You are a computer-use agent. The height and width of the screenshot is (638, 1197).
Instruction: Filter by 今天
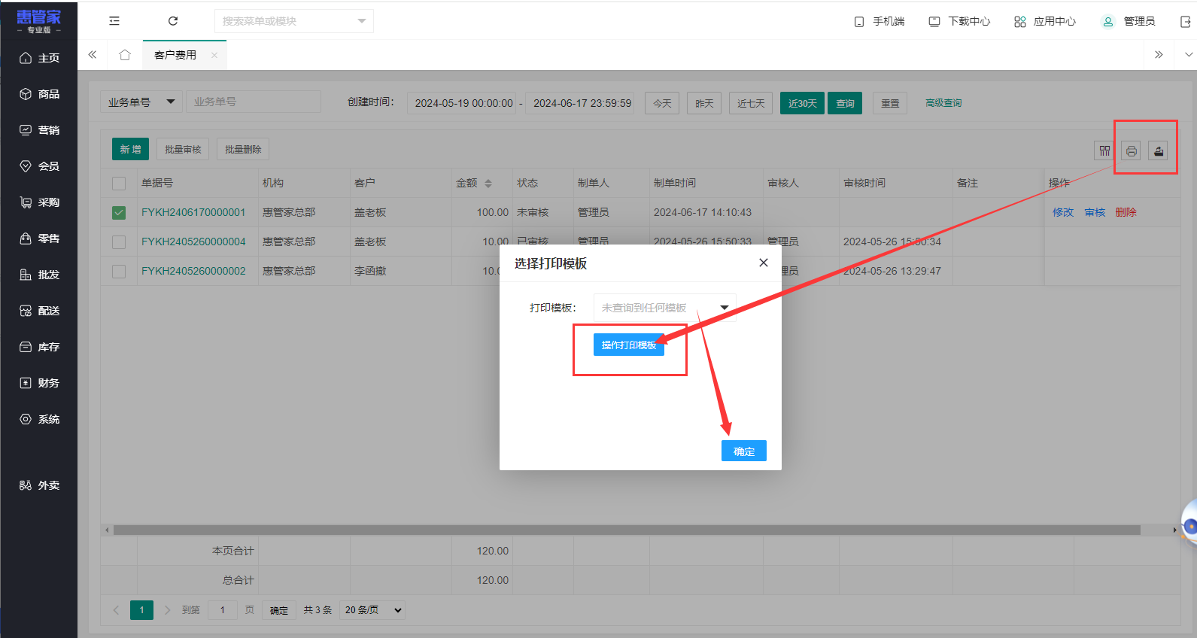click(662, 103)
